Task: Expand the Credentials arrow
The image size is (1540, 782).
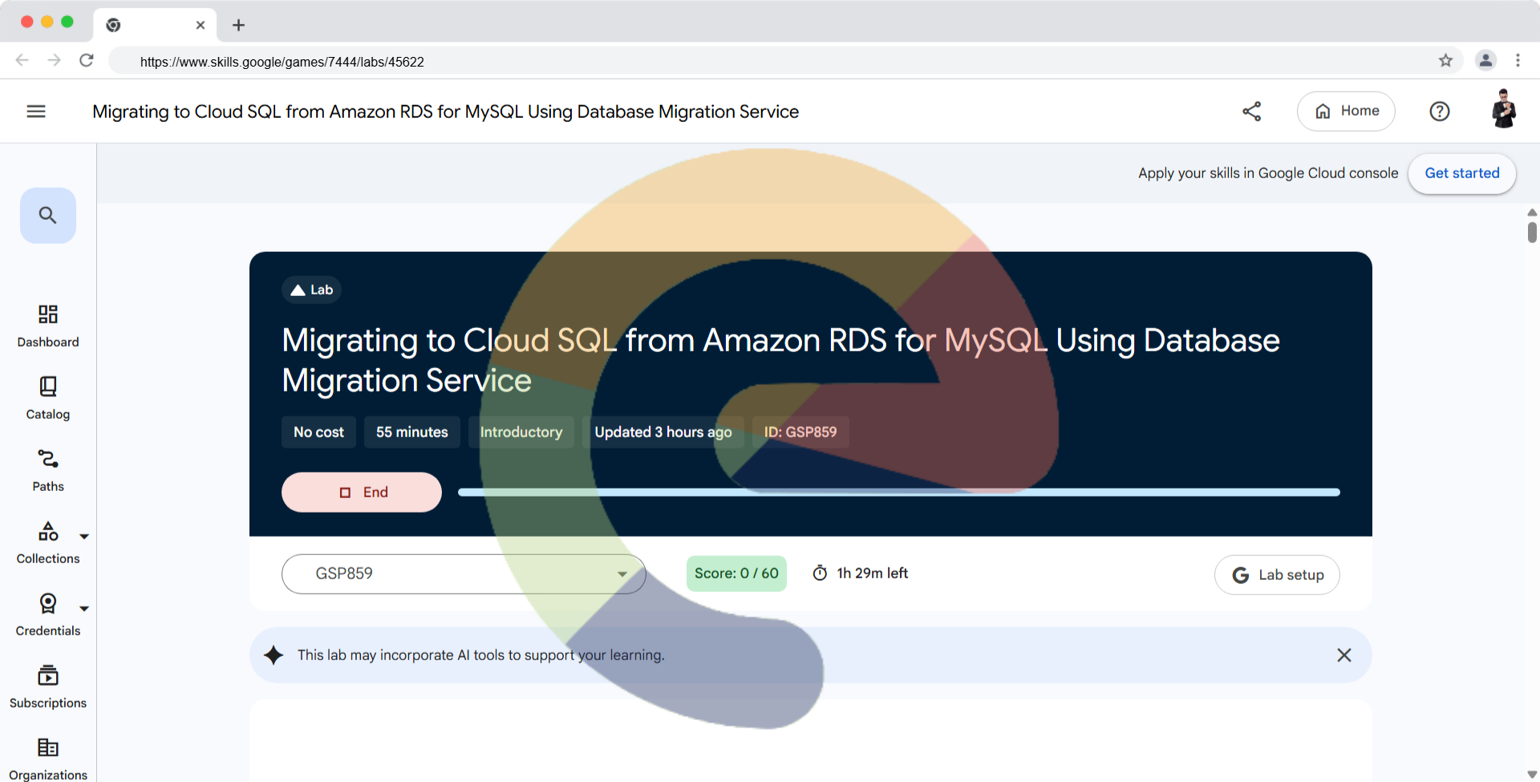Action: pyautogui.click(x=84, y=609)
